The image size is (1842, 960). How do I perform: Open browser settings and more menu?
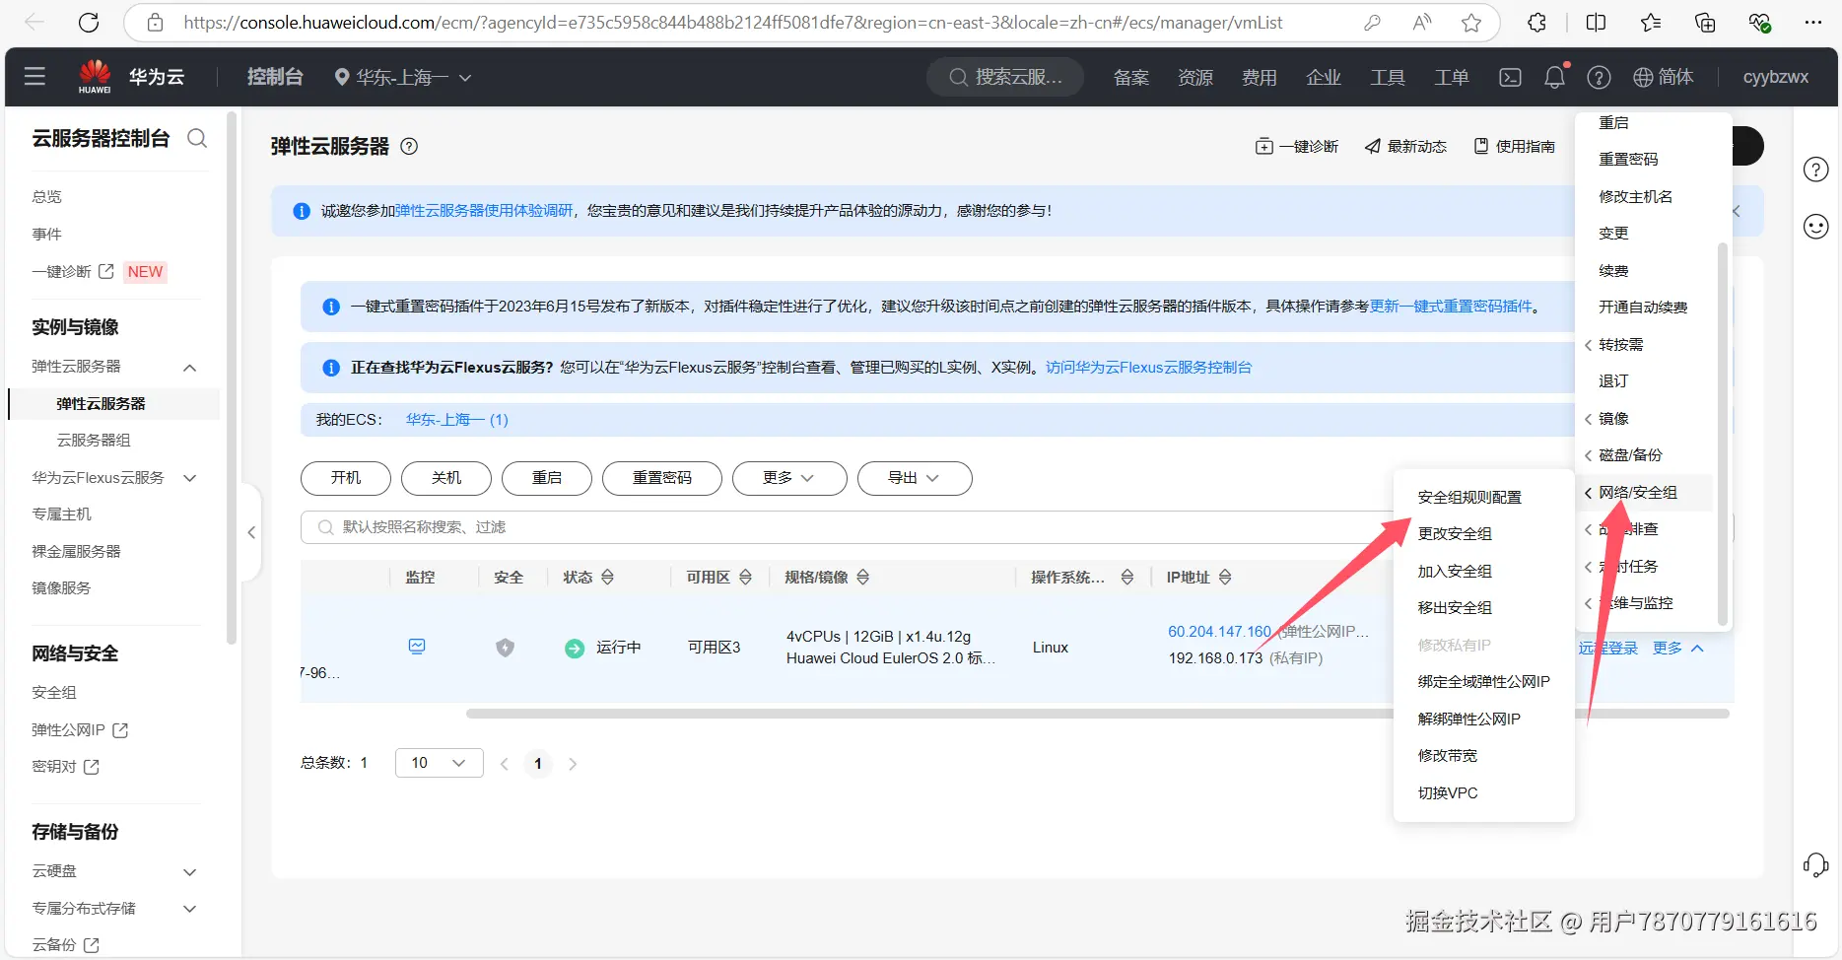click(1812, 23)
